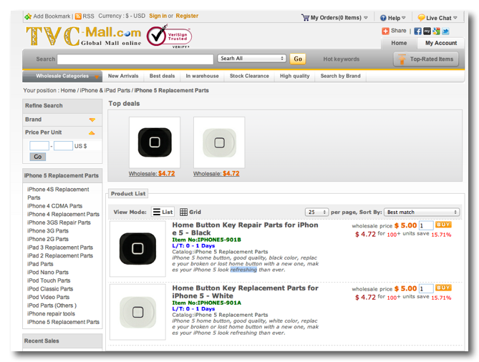Share via the Google icon
This screenshot has height=362, width=479.
tap(436, 31)
